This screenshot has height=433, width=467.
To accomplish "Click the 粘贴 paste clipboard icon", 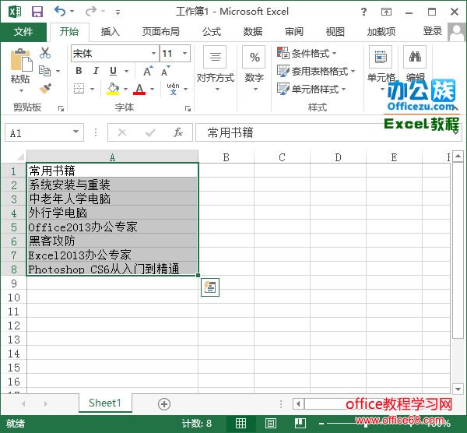I will pyautogui.click(x=22, y=60).
